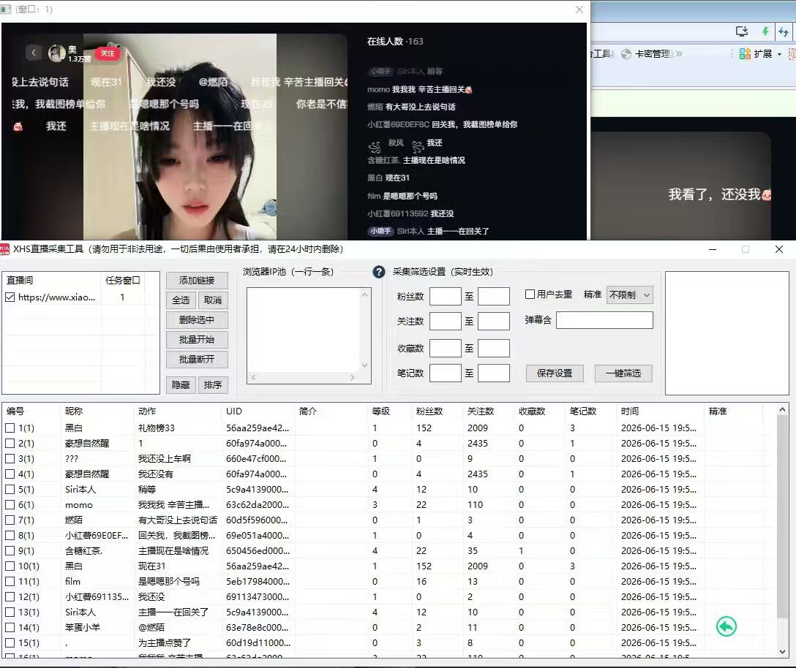Click the results table scroll-down arrow
The width and height of the screenshot is (796, 668).
coord(782,652)
